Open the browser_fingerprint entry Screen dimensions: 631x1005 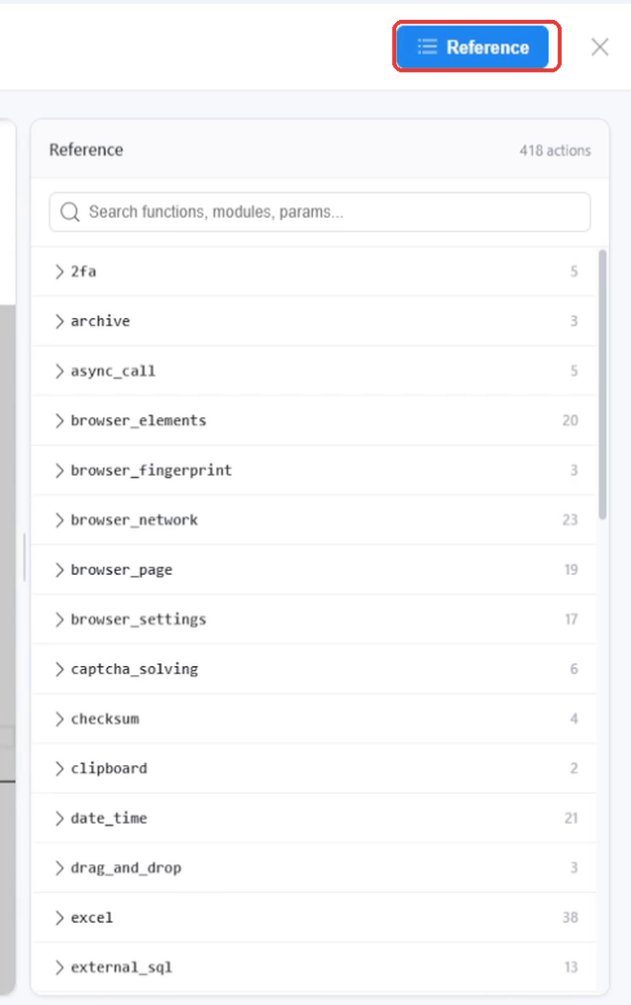click(x=314, y=470)
